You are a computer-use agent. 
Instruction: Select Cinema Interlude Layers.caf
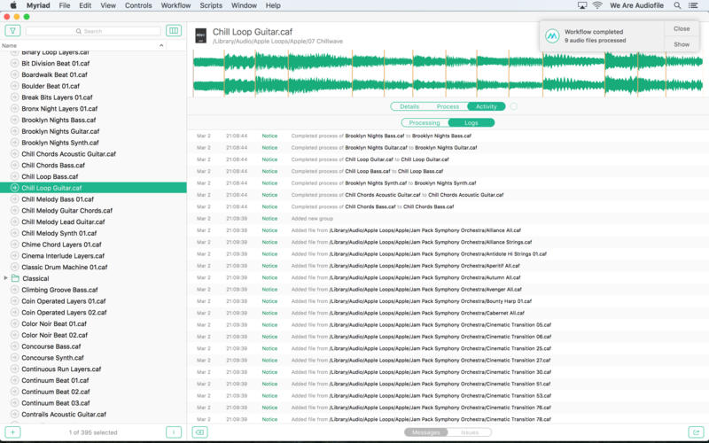[63, 255]
